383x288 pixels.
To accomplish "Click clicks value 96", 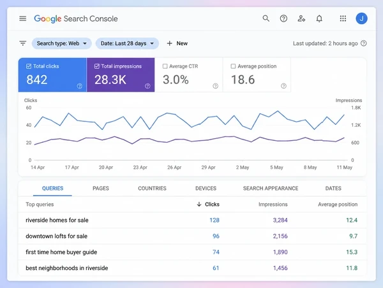I will pyautogui.click(x=216, y=236).
